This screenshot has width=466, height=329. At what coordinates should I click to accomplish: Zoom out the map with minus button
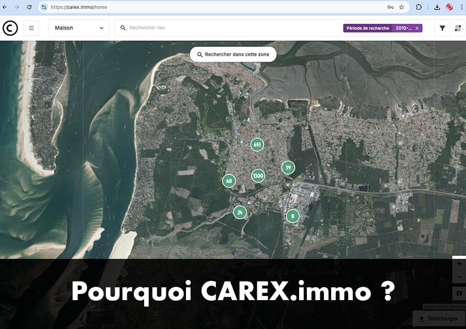tap(459, 277)
